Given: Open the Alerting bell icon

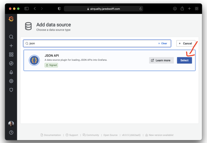Looking at the screenshot, I should click(x=11, y=72).
